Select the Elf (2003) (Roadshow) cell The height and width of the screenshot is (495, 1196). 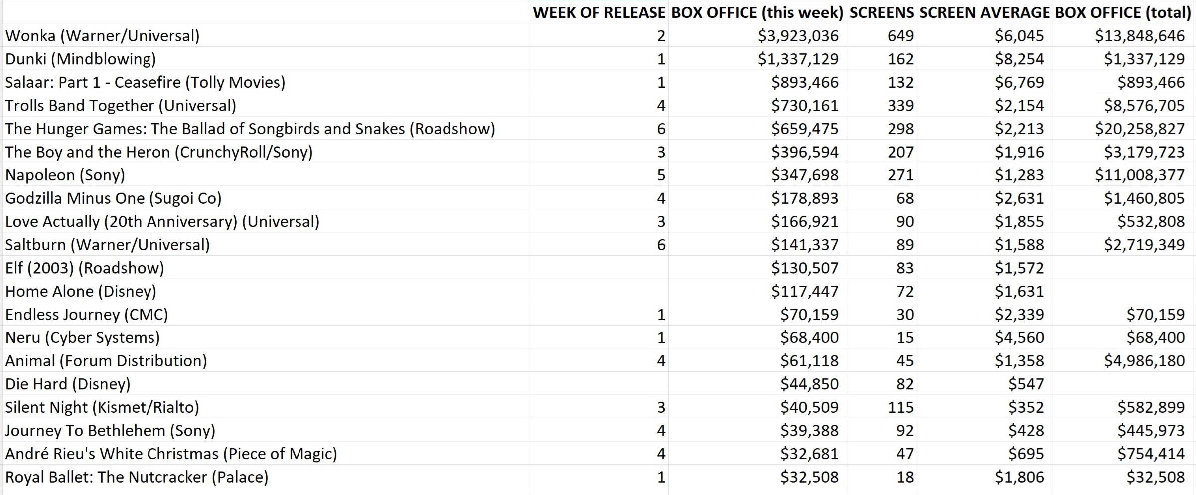coord(85,268)
